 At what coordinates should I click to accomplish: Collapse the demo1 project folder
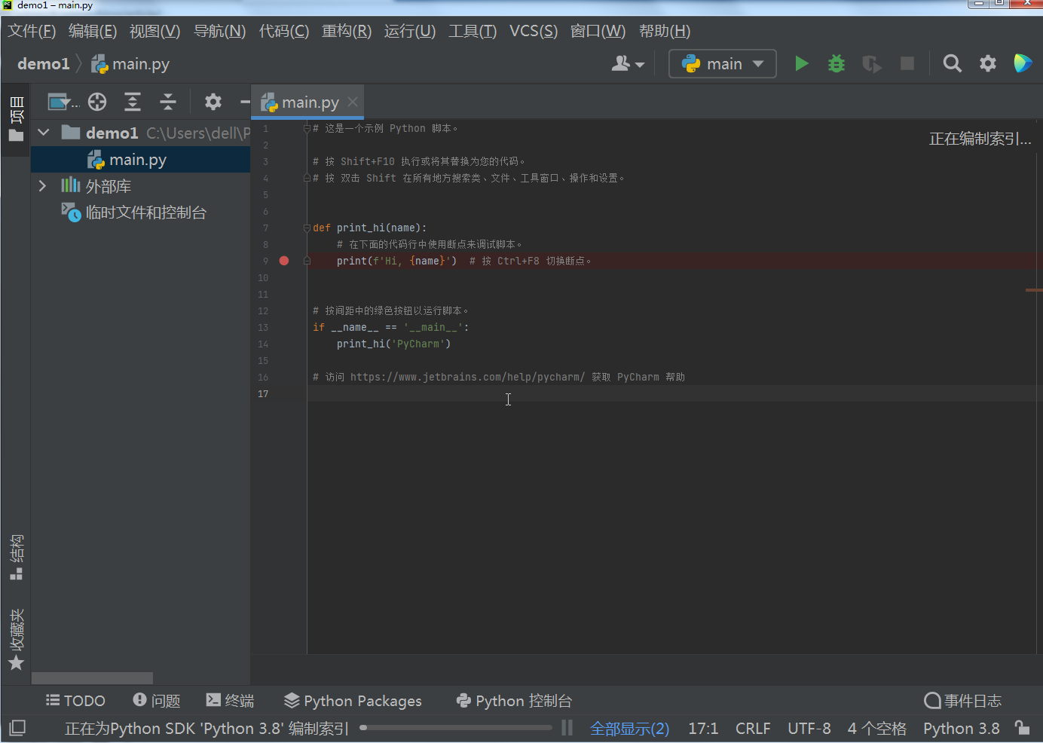tap(44, 133)
